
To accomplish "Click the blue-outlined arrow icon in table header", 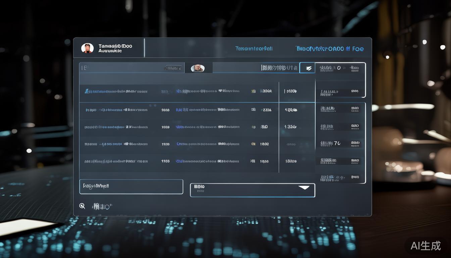I will (x=307, y=68).
